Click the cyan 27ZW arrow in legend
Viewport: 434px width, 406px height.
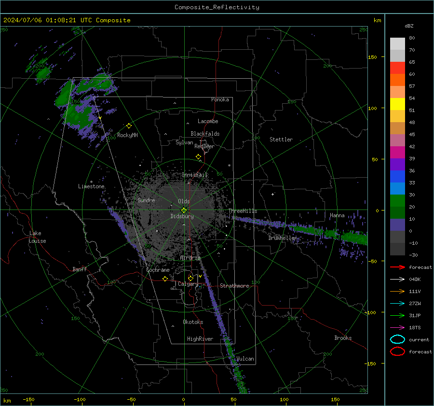[x=397, y=304]
